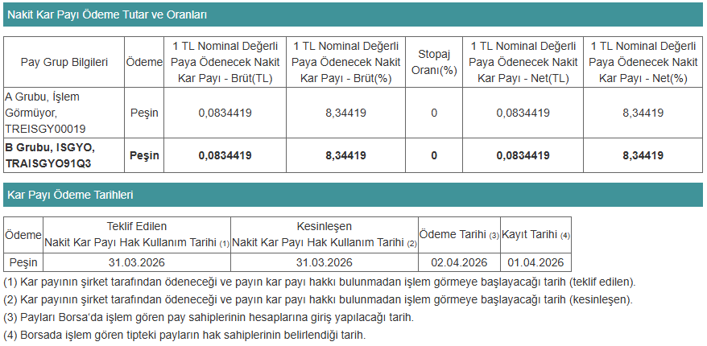Click the 'B Grubu, ISGYO, TRAISGYO91Q3' cell
Viewport: 707px width, 346px height.
pyautogui.click(x=64, y=155)
